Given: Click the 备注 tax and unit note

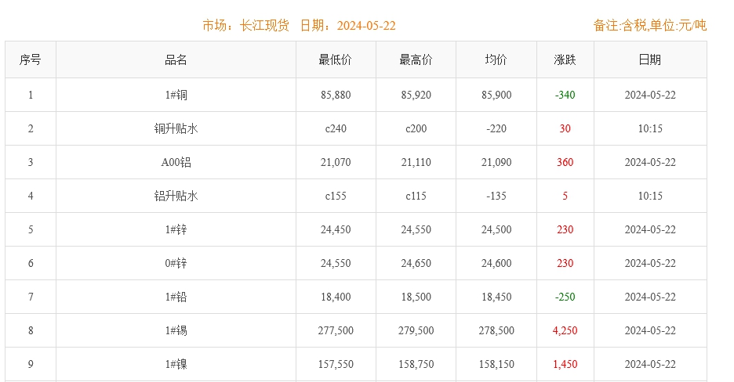Looking at the screenshot, I should coord(649,26).
